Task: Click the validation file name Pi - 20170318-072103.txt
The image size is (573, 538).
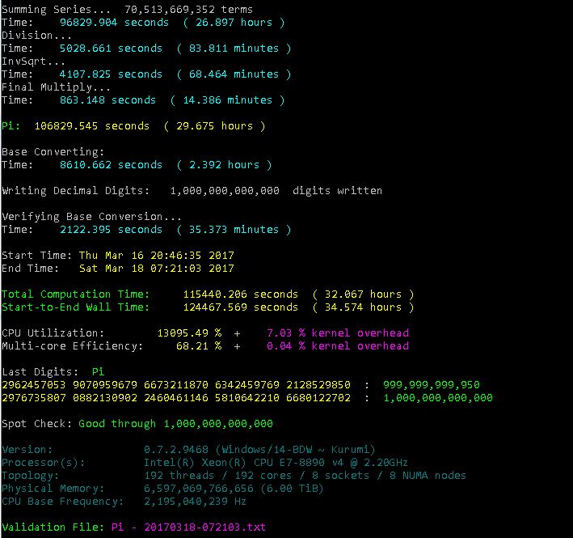Action: [186, 527]
